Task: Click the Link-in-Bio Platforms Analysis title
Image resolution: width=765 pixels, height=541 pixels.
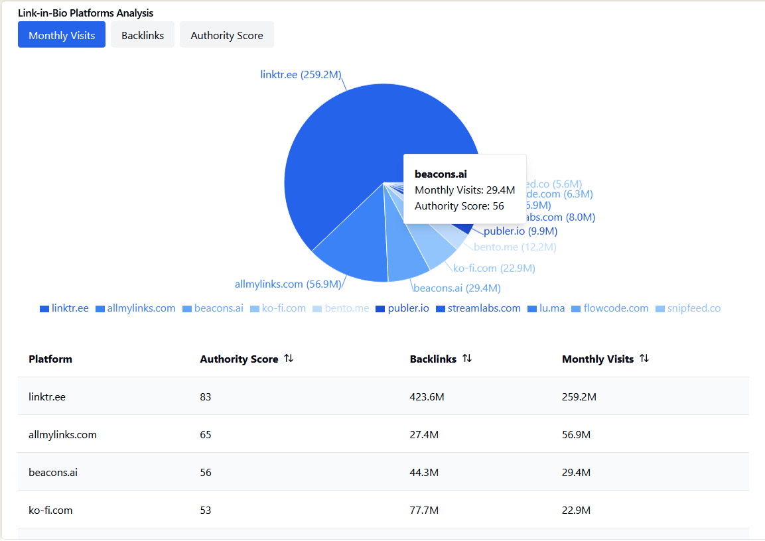Action: pyautogui.click(x=86, y=13)
